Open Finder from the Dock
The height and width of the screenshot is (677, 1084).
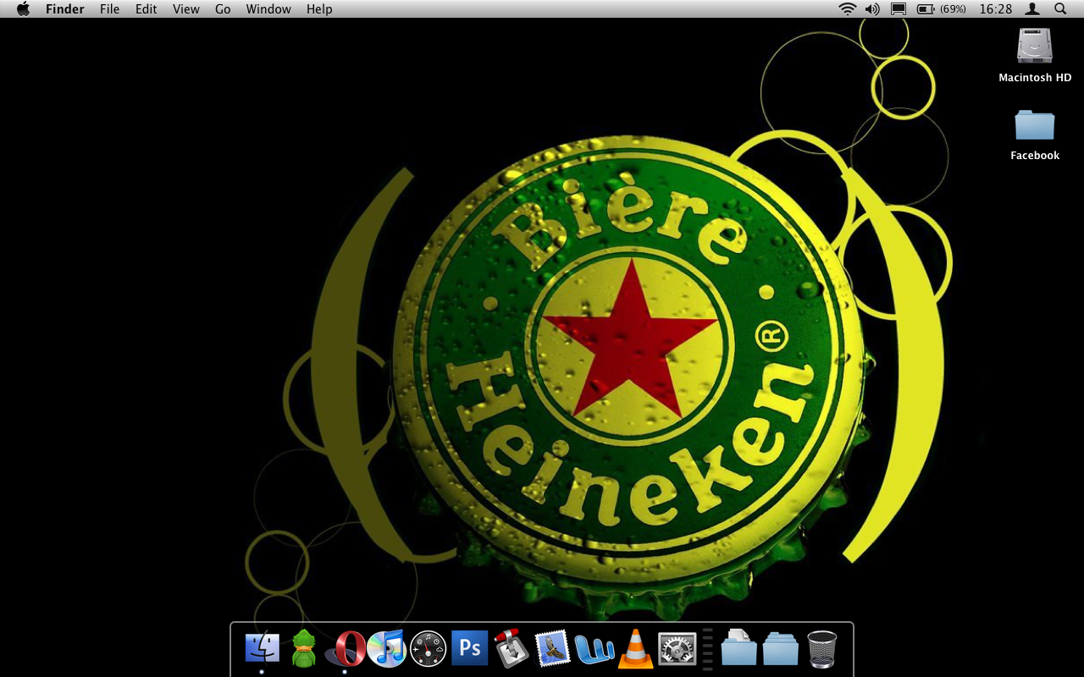[x=262, y=648]
